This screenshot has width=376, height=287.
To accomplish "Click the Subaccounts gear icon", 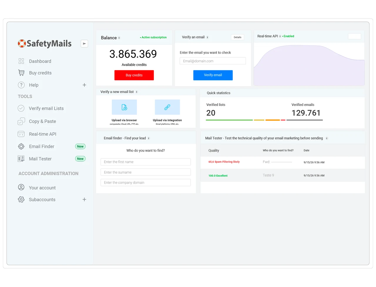I will pos(21,199).
